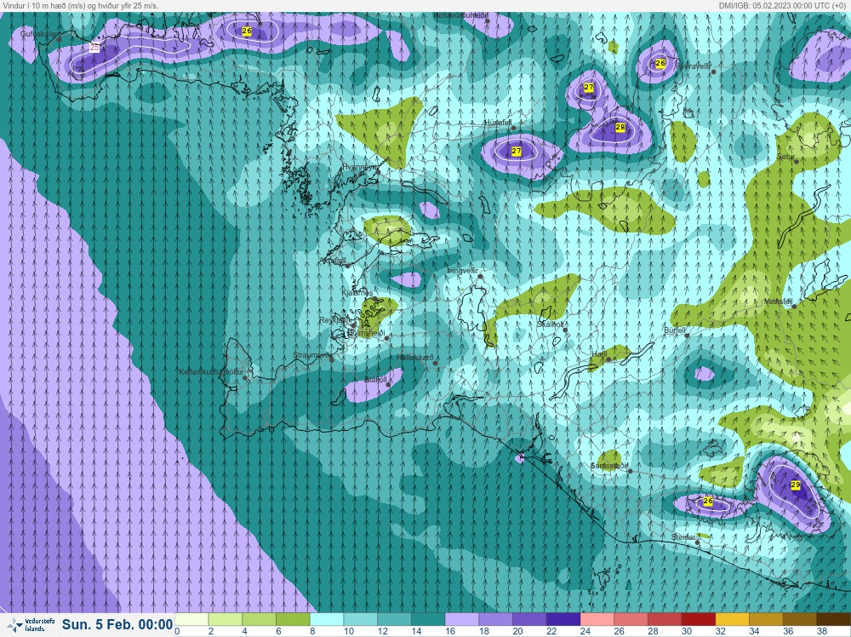The image size is (851, 637).
Task: Click the Vatnsfell station label
Action: [x=779, y=301]
